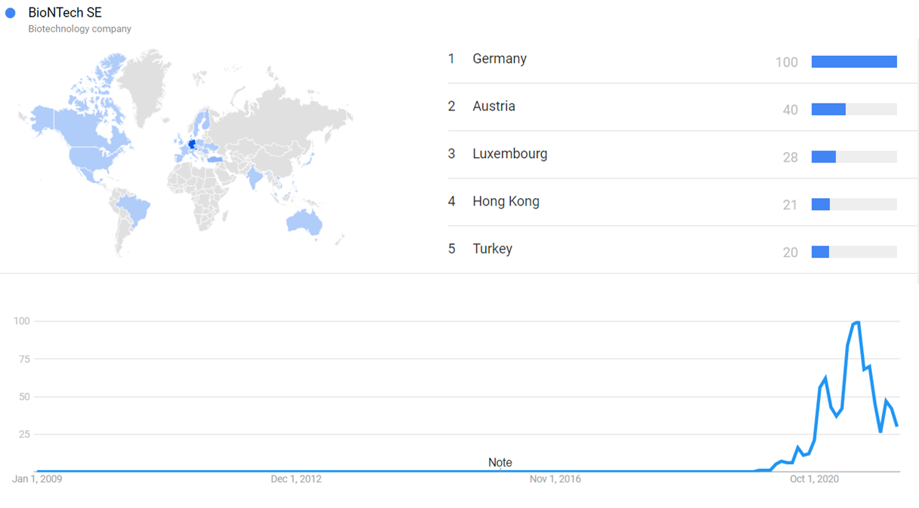Screen dimensions: 919x508
Task: Click the Oct 1, 2020 axis label
Action: [814, 479]
